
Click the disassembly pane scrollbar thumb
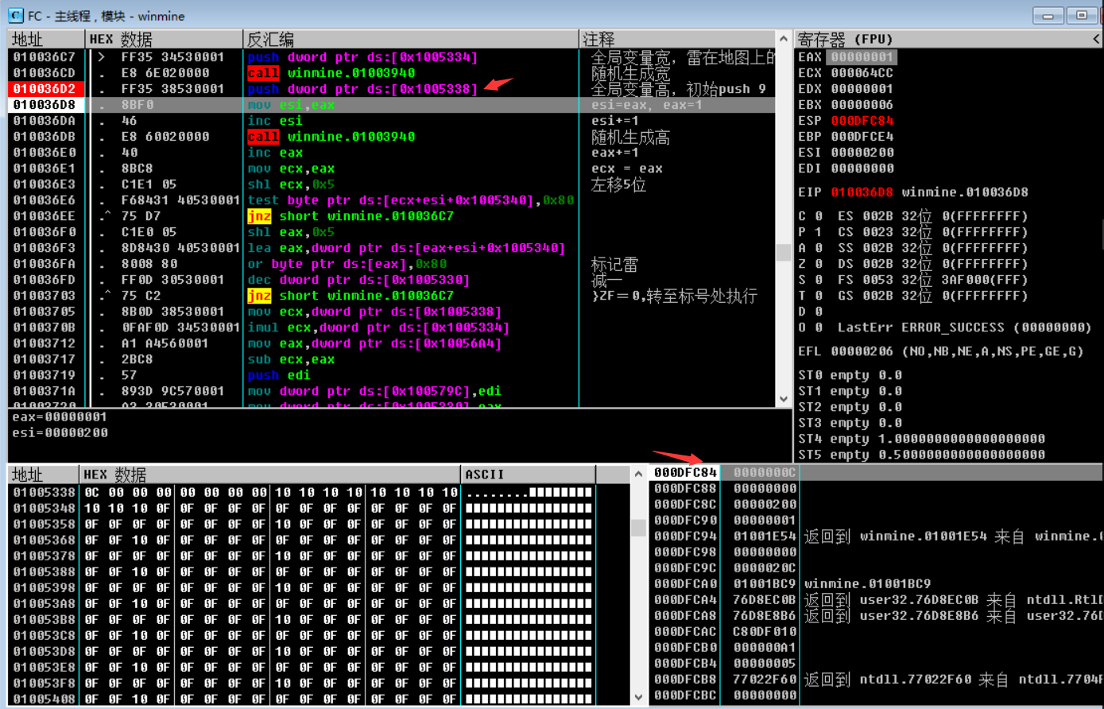tap(783, 252)
